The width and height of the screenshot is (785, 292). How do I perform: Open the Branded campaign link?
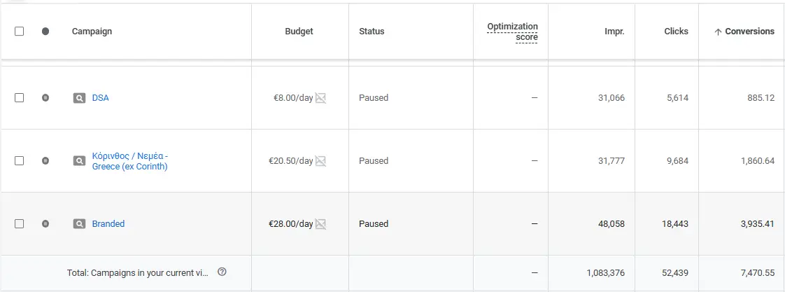[108, 224]
